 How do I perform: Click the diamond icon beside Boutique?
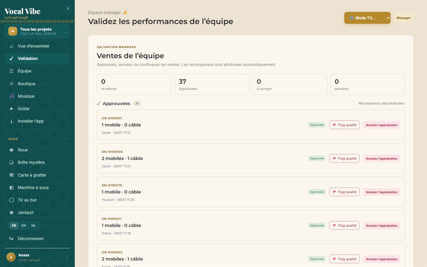point(11,84)
